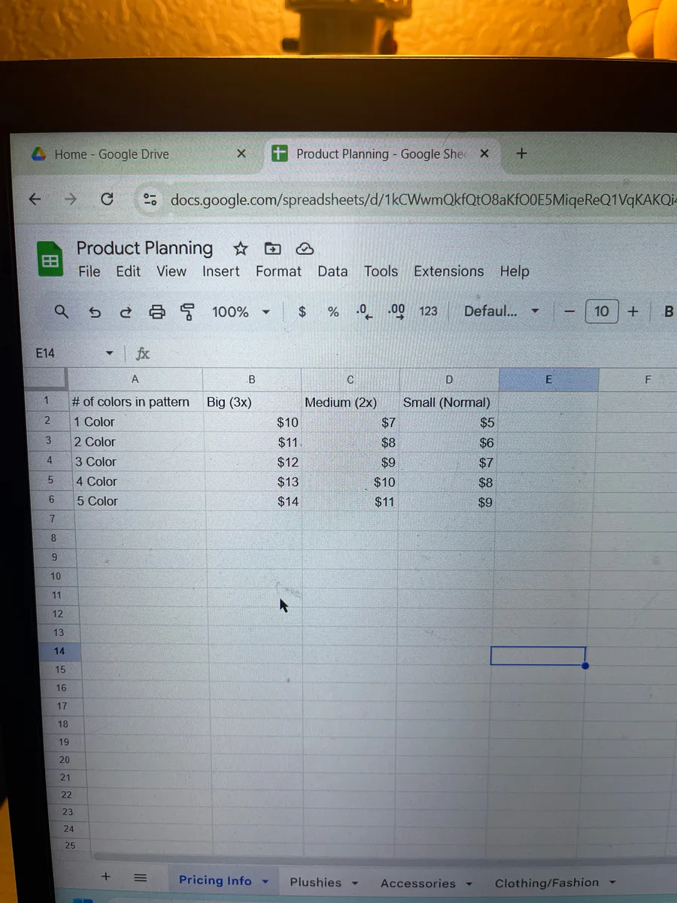Switch to Home - Google Drive tab
This screenshot has width=677, height=903.
pyautogui.click(x=111, y=154)
